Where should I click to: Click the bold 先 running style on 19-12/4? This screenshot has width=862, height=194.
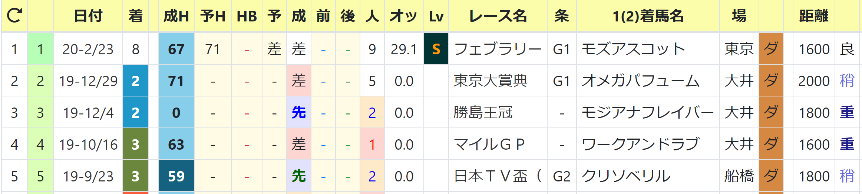coord(298,112)
